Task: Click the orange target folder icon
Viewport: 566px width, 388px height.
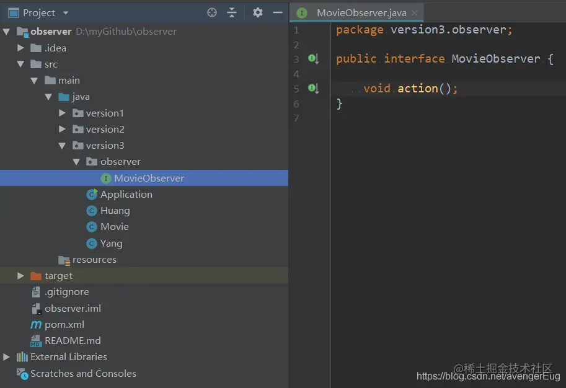Action: coord(36,276)
